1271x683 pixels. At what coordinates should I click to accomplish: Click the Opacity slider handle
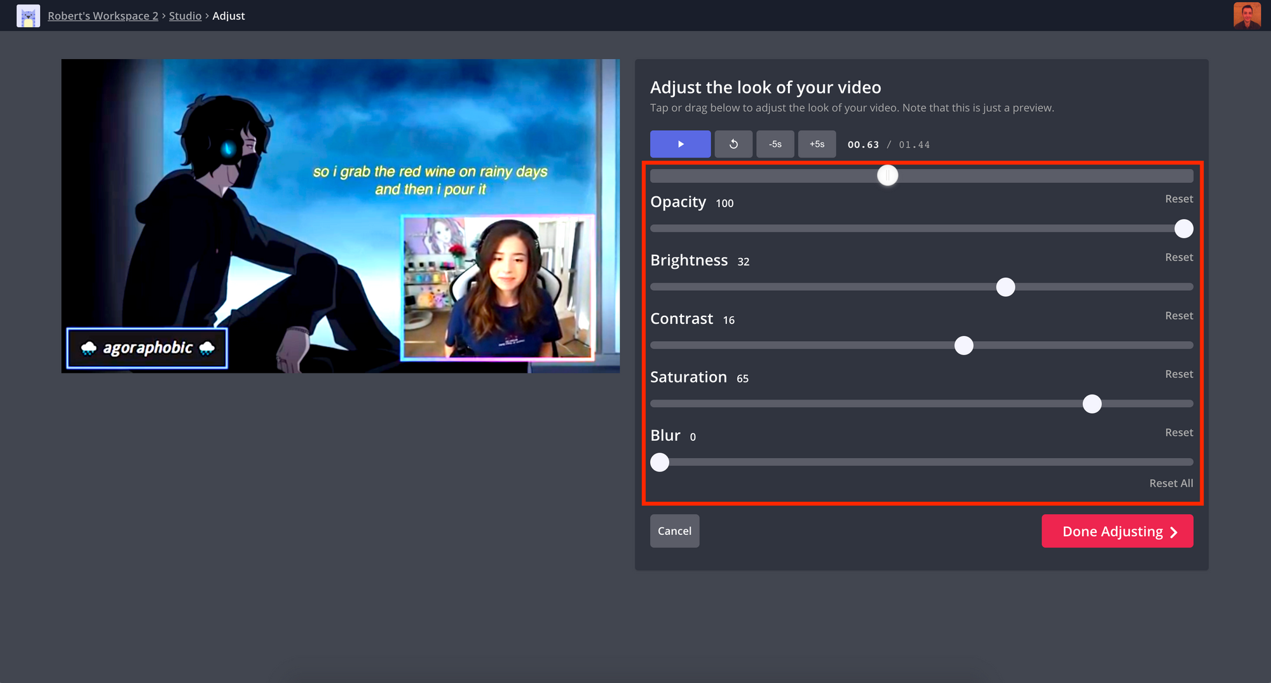[1183, 229]
